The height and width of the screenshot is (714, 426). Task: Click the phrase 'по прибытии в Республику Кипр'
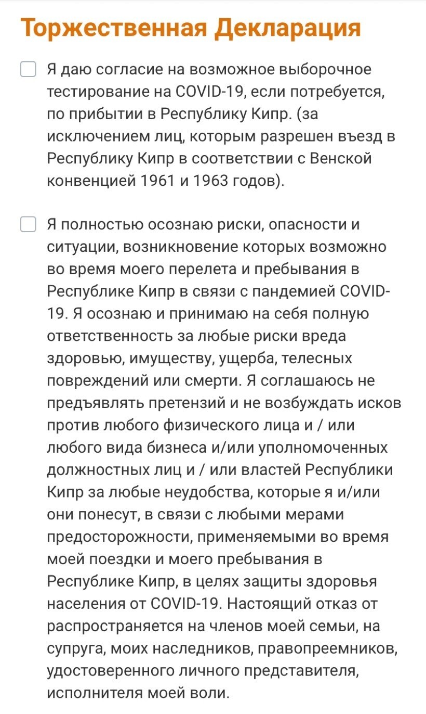166,114
